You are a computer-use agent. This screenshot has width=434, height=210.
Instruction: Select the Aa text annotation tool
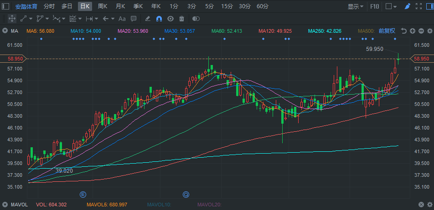[x=122, y=19]
